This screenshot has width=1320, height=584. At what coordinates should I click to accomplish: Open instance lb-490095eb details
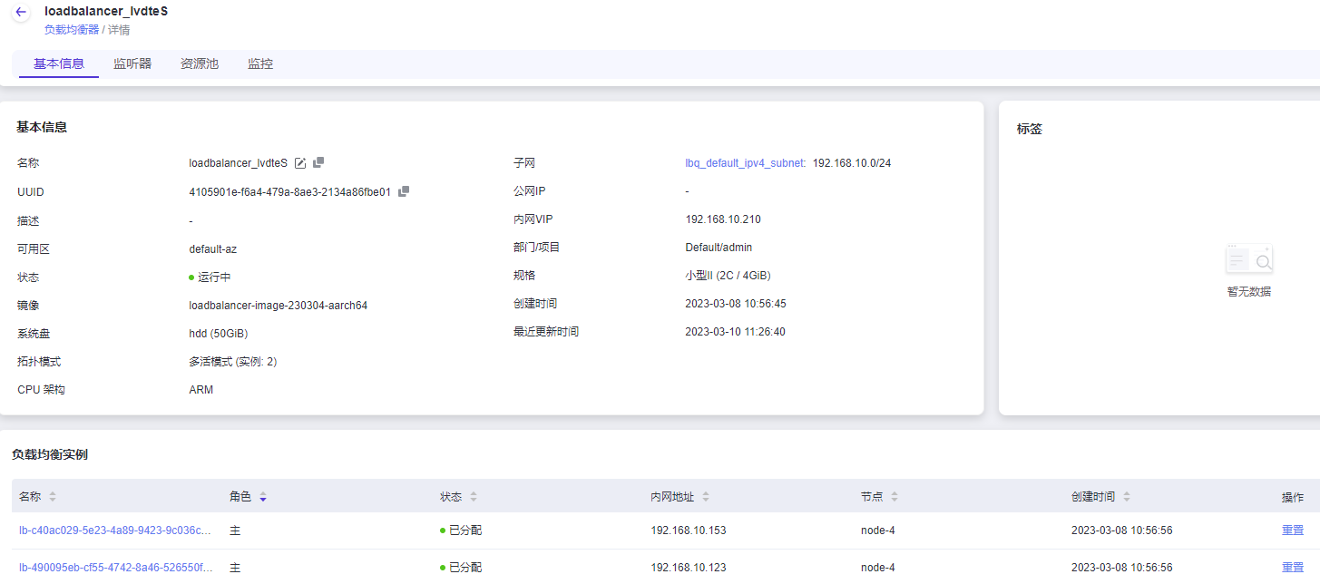pos(115,568)
